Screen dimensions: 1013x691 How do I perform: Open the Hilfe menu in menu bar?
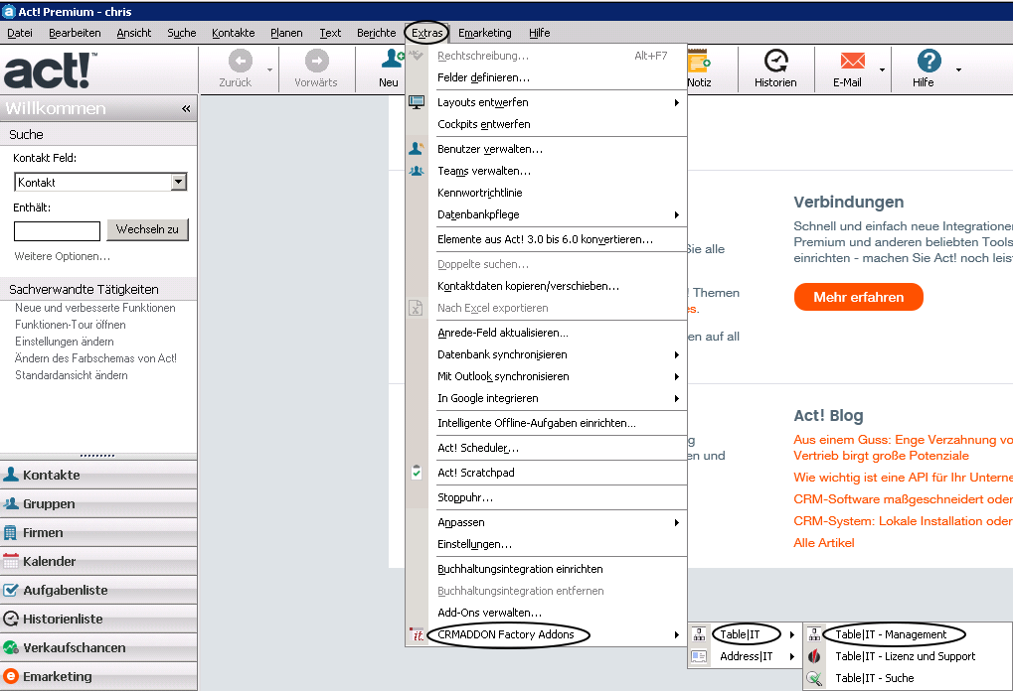click(x=540, y=33)
